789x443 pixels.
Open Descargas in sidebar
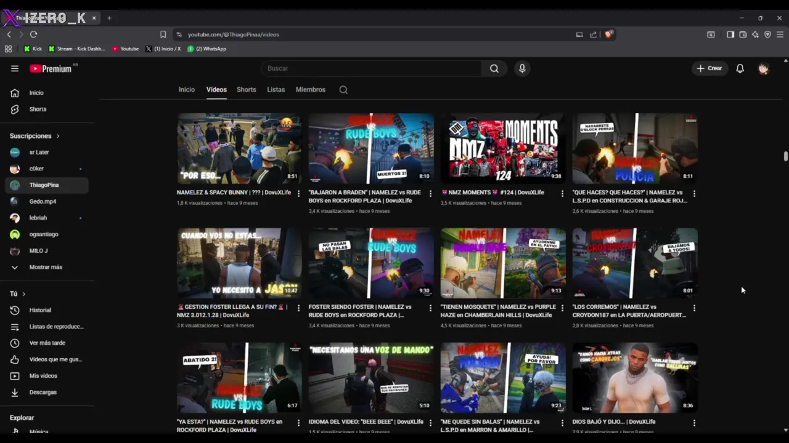47,392
